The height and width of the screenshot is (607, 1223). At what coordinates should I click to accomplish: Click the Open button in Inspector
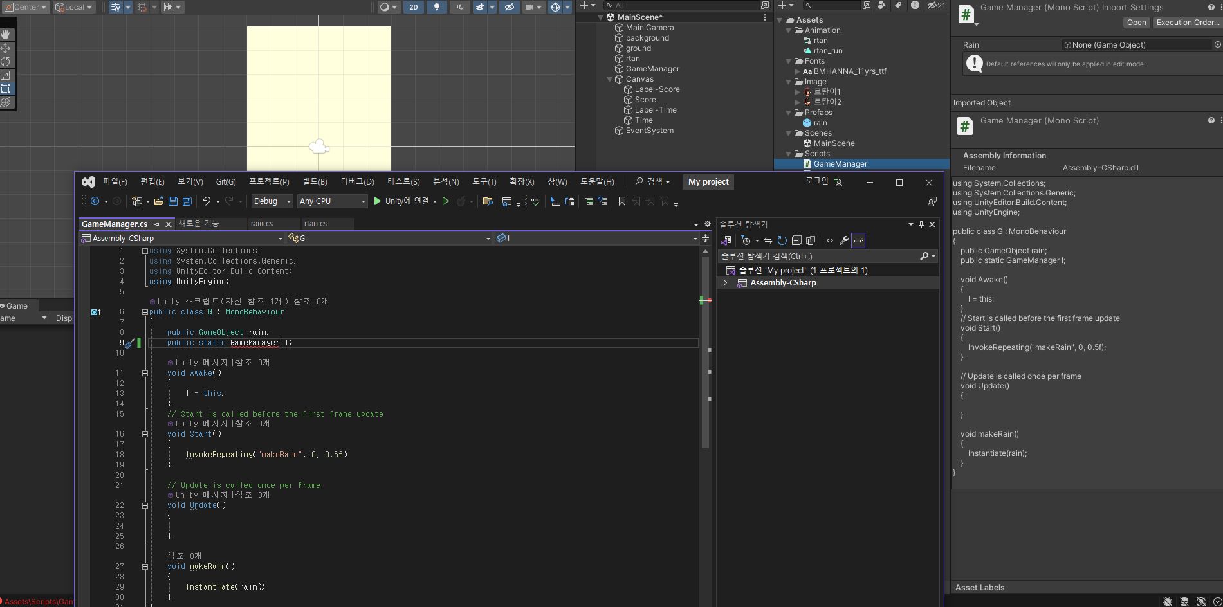pyautogui.click(x=1136, y=23)
